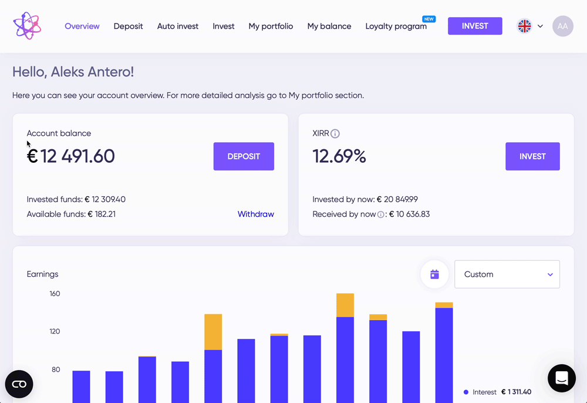Go to the Deposit menu item

(128, 26)
